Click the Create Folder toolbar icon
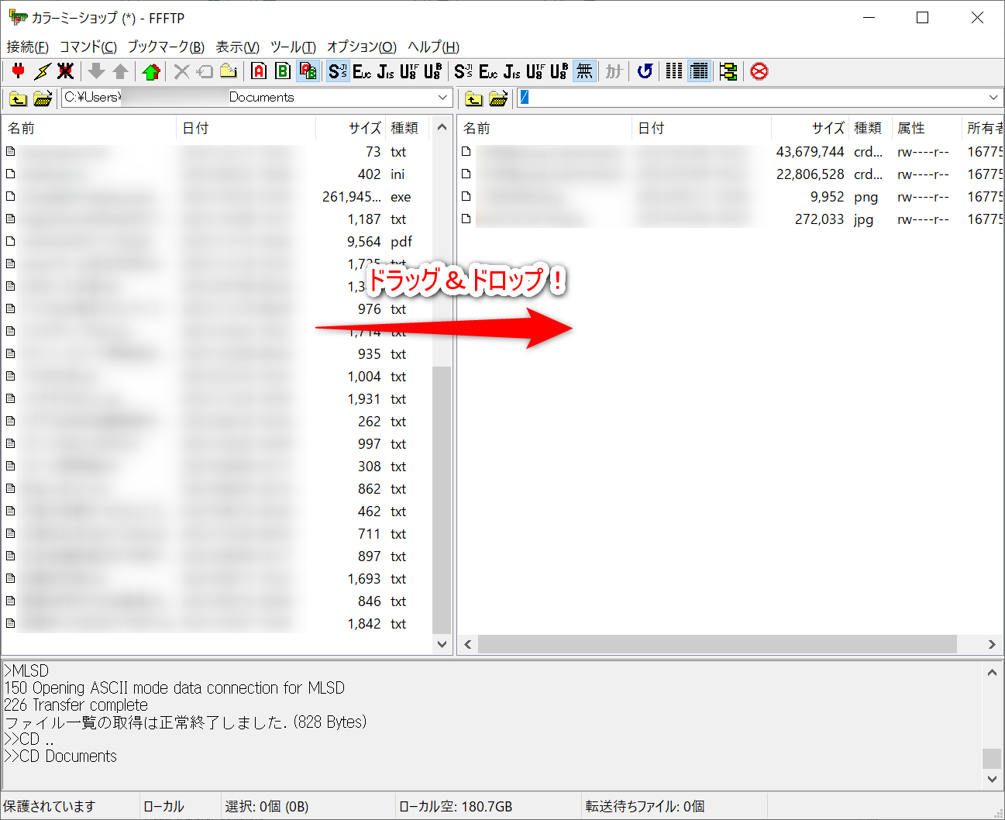This screenshot has height=820, width=1005. pos(229,71)
